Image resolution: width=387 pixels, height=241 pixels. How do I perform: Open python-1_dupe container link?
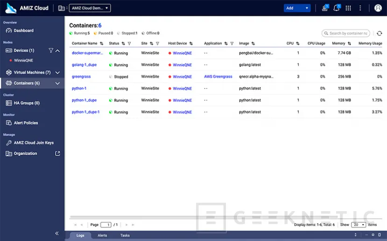[x=84, y=100]
